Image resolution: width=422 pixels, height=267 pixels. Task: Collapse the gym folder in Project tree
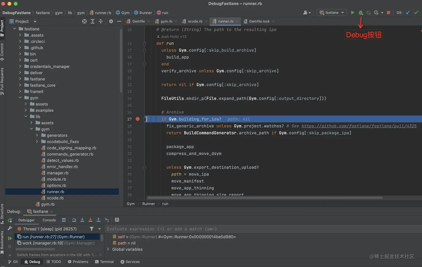20,97
